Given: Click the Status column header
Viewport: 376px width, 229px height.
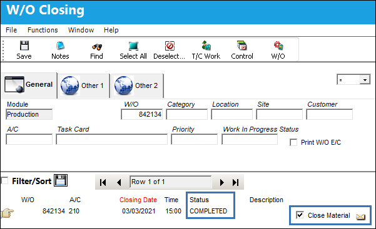Looking at the screenshot, I should pyautogui.click(x=200, y=200).
